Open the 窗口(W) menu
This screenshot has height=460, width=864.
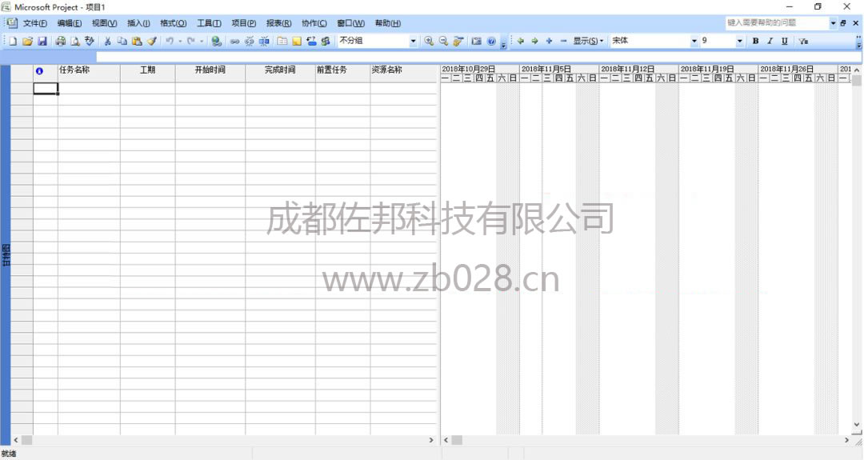pyautogui.click(x=350, y=23)
